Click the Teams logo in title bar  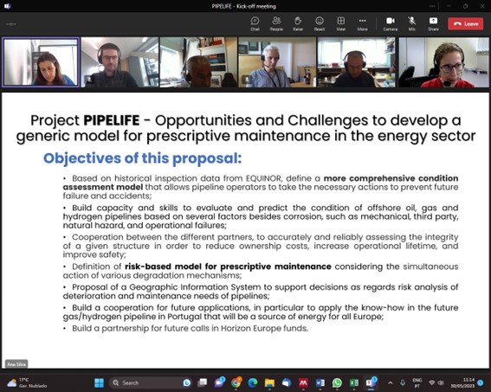tap(8, 6)
